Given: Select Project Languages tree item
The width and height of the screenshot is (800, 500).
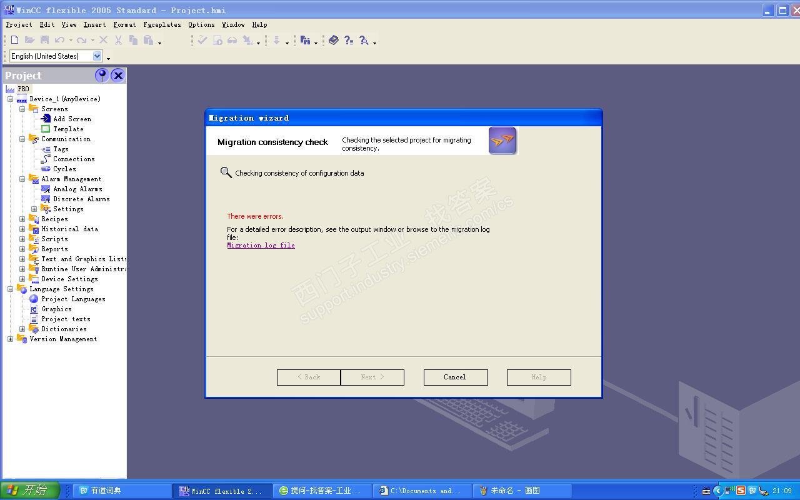Looking at the screenshot, I should coord(73,299).
